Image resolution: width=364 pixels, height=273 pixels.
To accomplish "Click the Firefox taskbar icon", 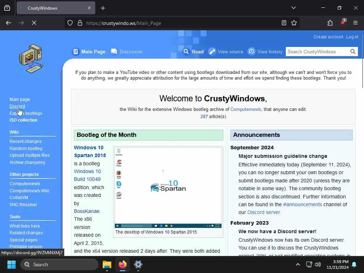I will pyautogui.click(x=123, y=264).
